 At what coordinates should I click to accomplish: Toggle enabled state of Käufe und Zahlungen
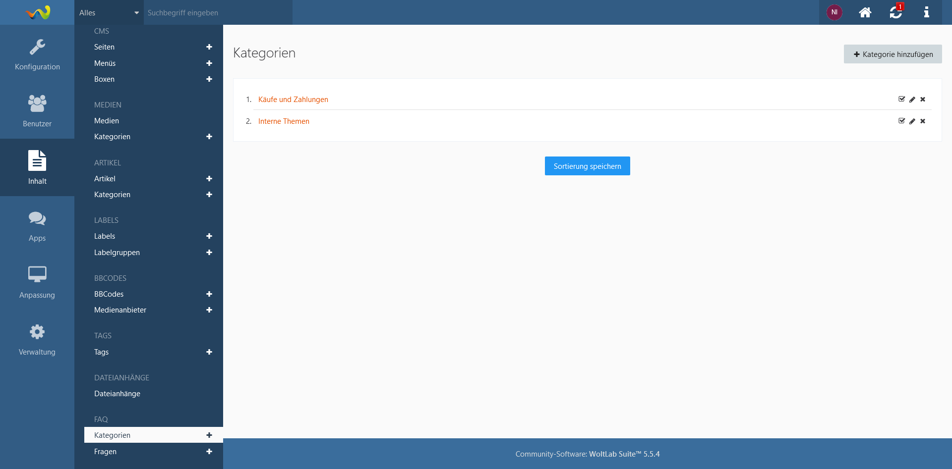click(901, 100)
